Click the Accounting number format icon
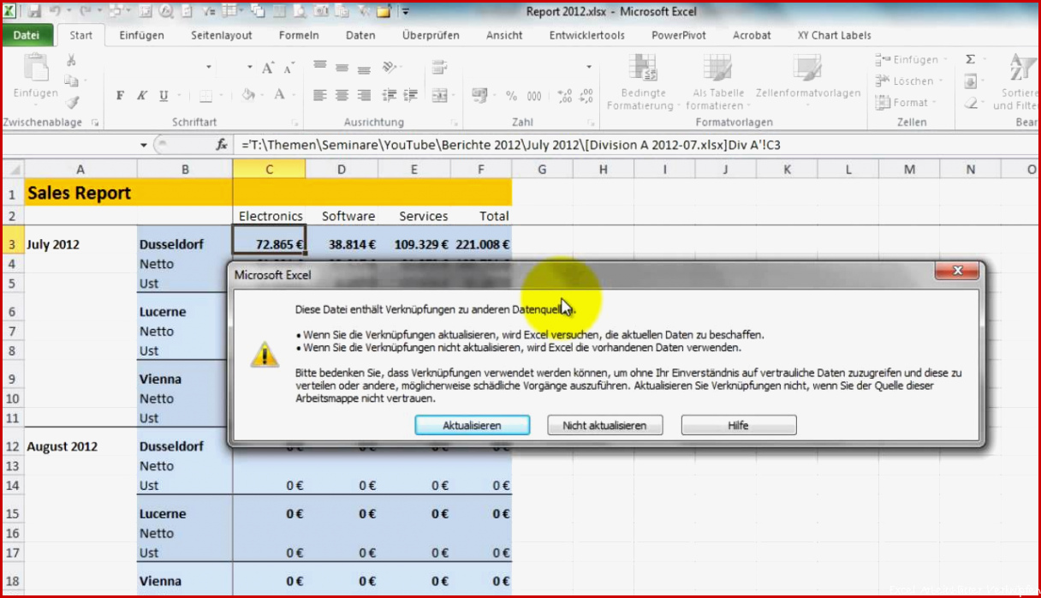This screenshot has width=1041, height=598. tap(479, 96)
